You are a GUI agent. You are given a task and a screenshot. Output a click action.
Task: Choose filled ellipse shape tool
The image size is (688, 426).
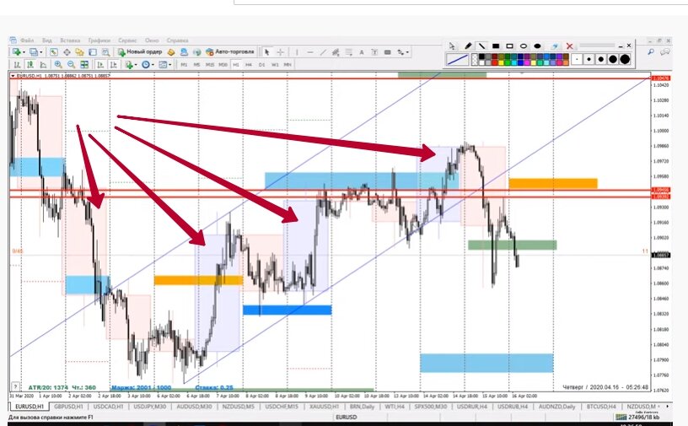click(x=537, y=46)
